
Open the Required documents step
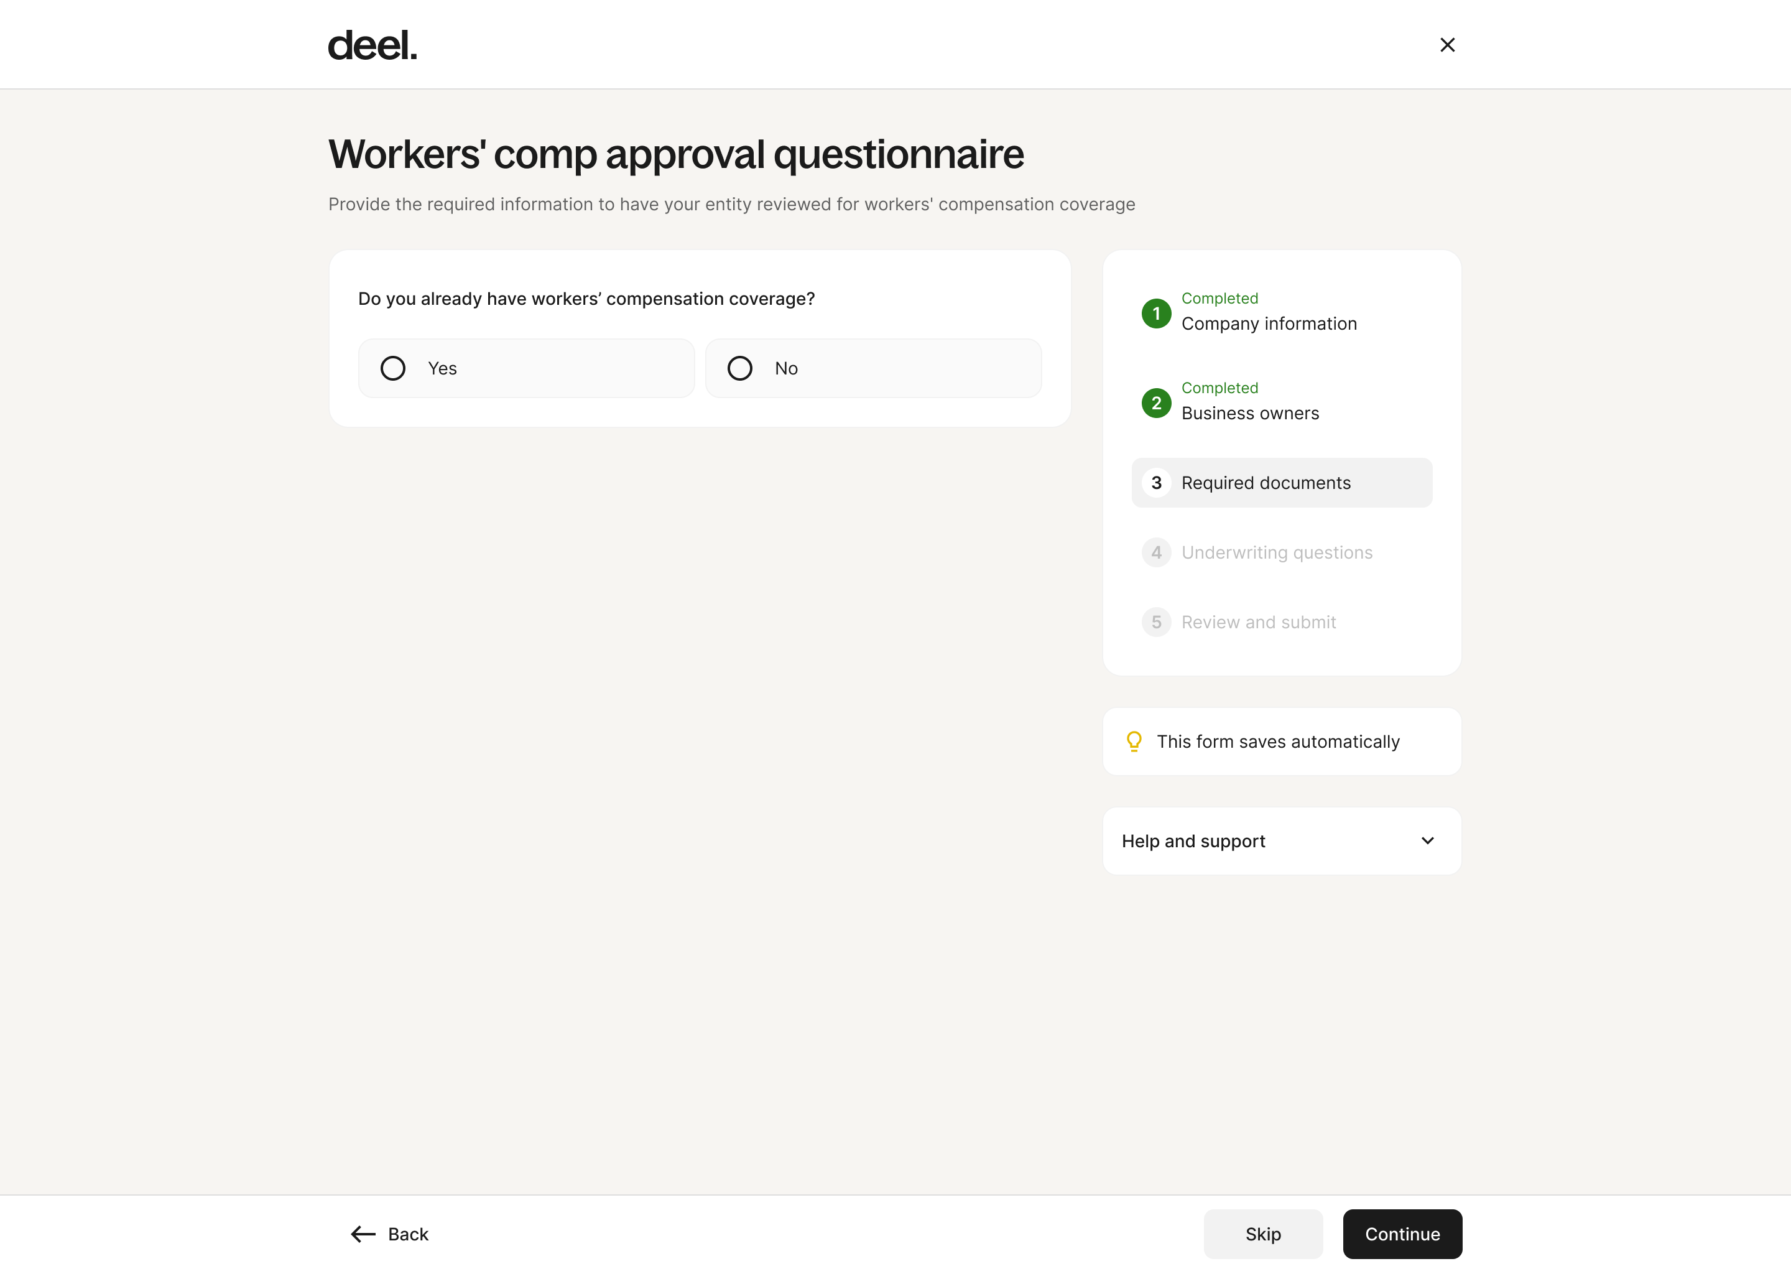[1266, 483]
